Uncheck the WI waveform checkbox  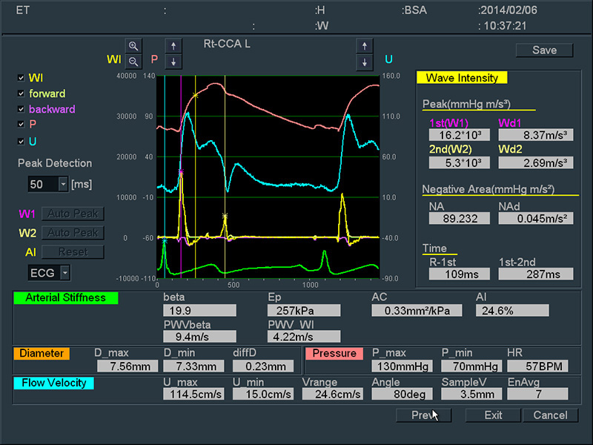tap(21, 78)
